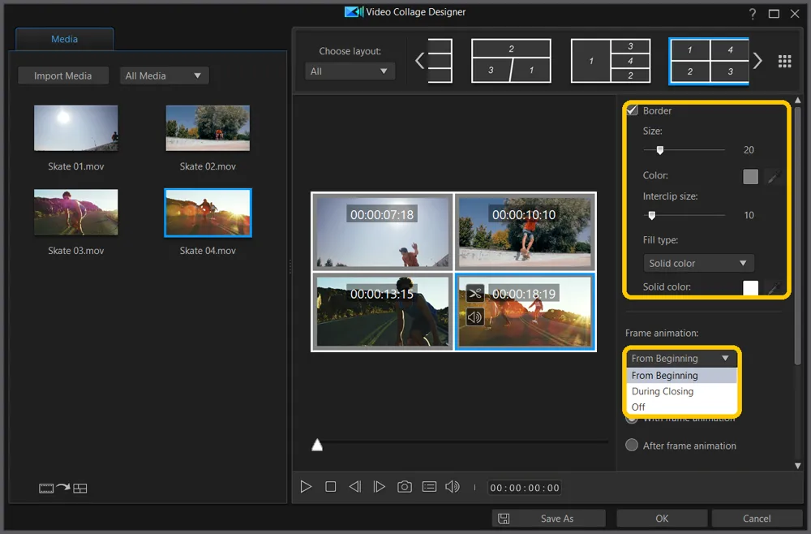The height and width of the screenshot is (534, 811).
Task: Step to next frame
Action: point(379,487)
